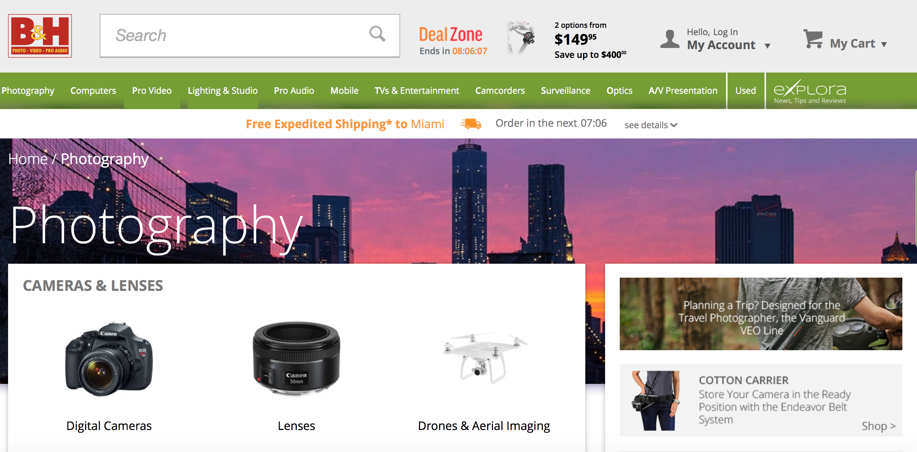This screenshot has width=917, height=452.
Task: Click the user account silhouette icon
Action: coord(670,39)
